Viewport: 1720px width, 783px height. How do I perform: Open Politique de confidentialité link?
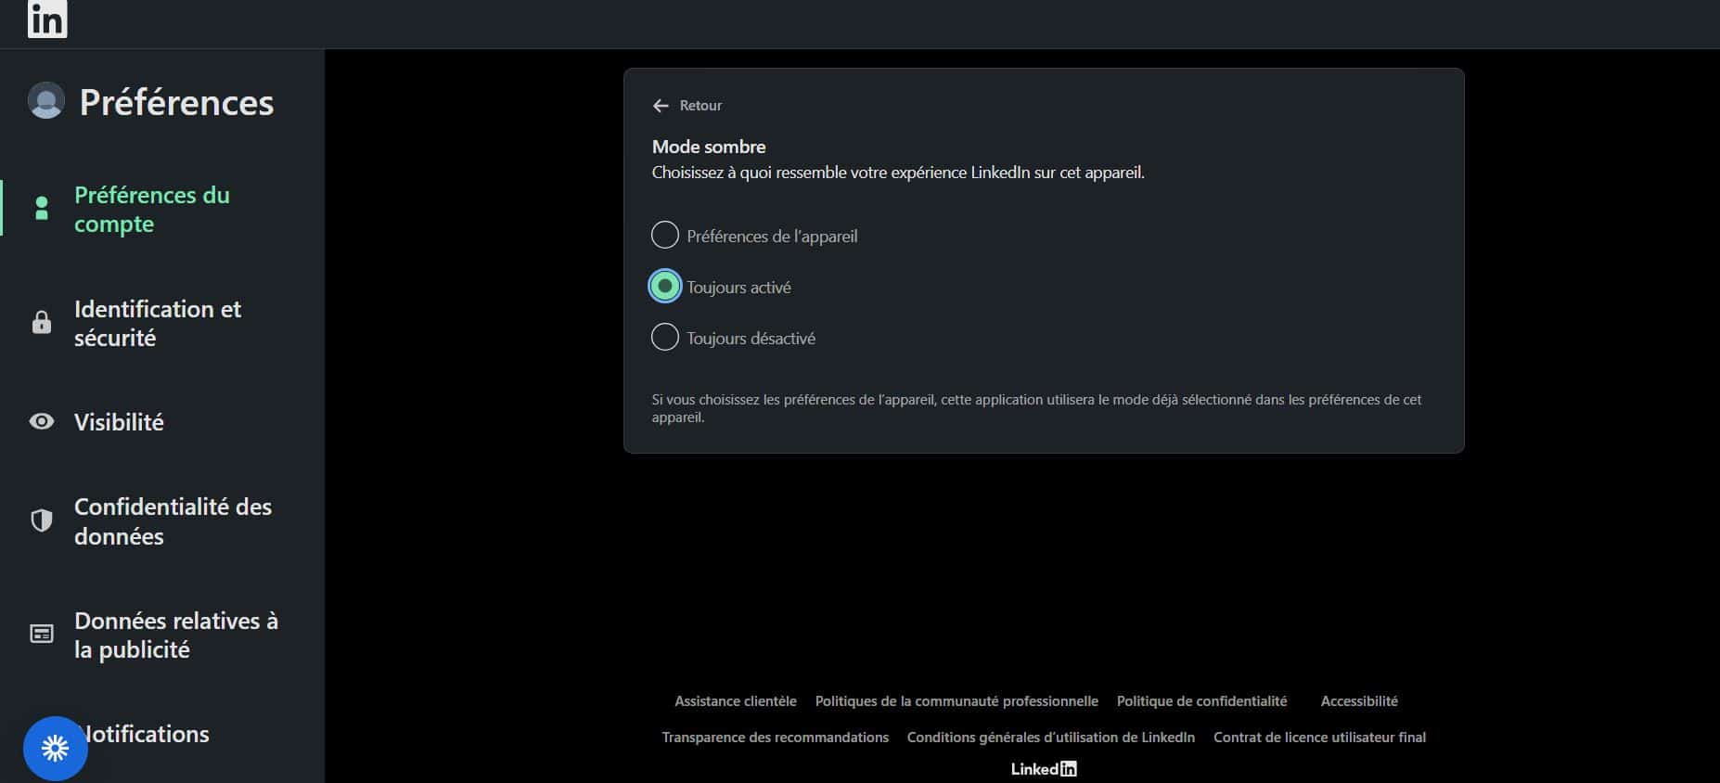1201,701
